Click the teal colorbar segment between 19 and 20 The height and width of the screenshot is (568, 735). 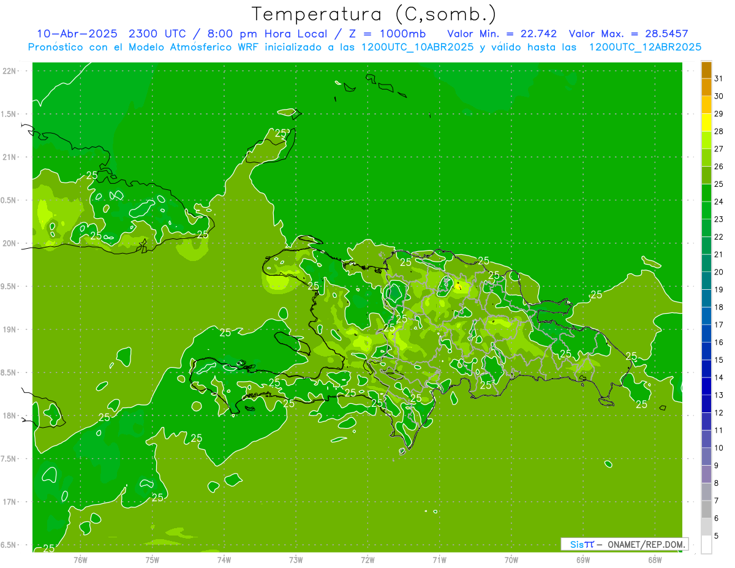pos(706,281)
